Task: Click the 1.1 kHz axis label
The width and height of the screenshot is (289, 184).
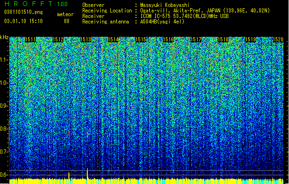Action: coord(4,60)
